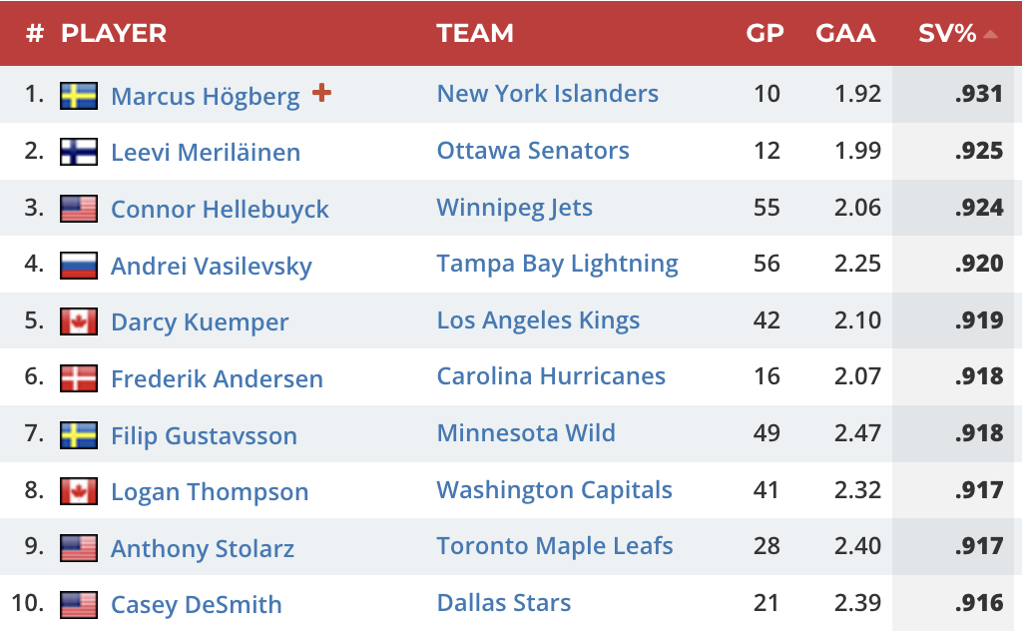
Task: Open Leevi Meriläinen's player profile
Action: (x=206, y=153)
